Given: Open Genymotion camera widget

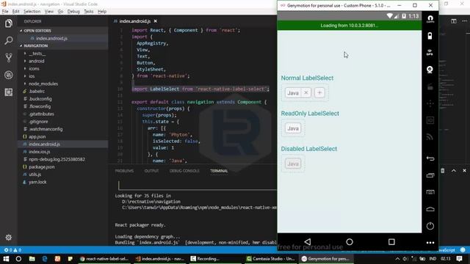Looking at the screenshot, I should click(x=430, y=70).
